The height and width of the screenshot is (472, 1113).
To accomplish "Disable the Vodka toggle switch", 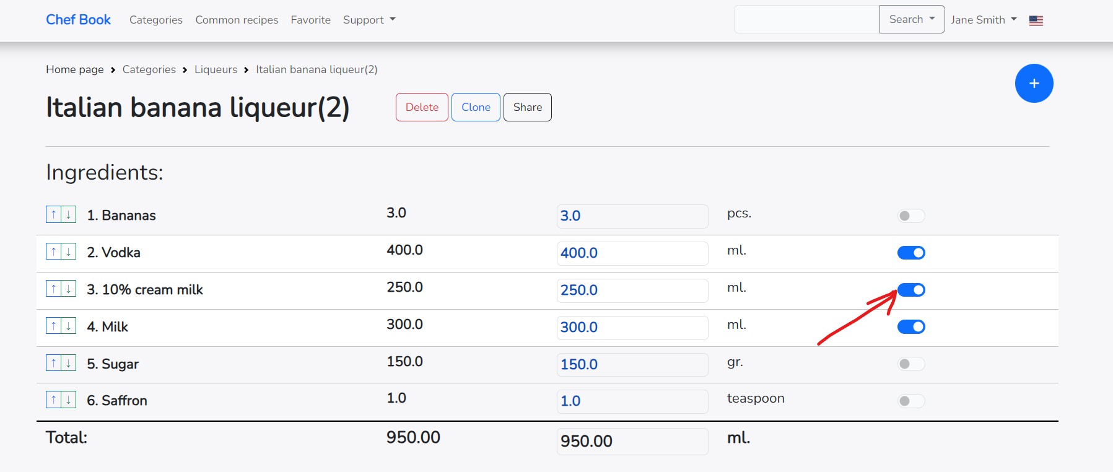I will click(910, 253).
